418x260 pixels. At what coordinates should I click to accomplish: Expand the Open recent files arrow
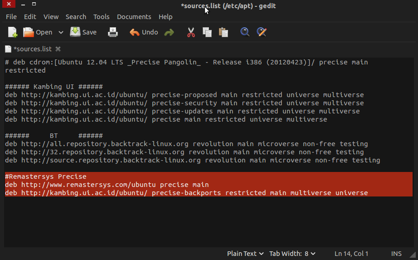click(x=61, y=32)
